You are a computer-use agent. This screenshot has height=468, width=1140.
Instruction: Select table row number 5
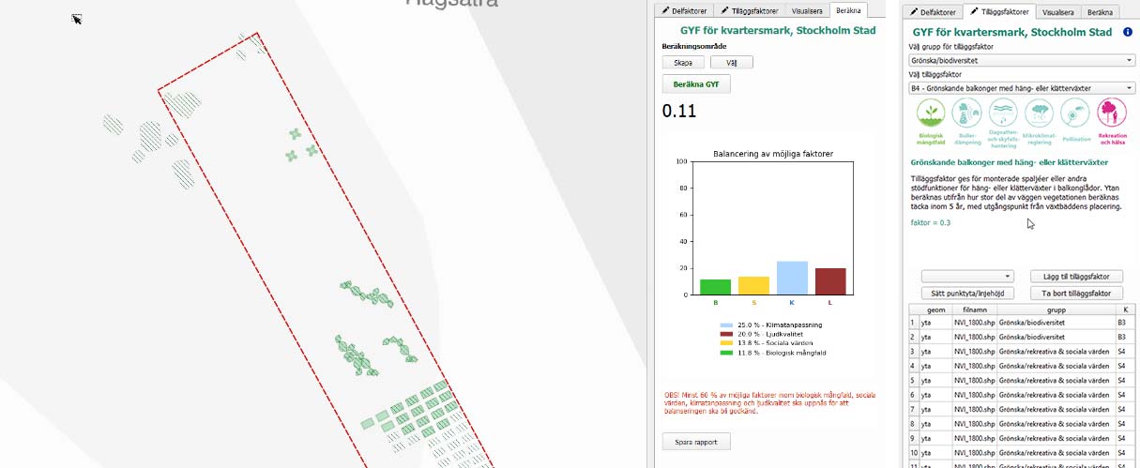914,380
